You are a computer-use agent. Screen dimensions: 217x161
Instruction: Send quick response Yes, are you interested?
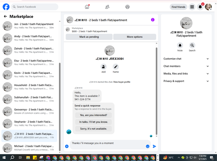pos(93,115)
